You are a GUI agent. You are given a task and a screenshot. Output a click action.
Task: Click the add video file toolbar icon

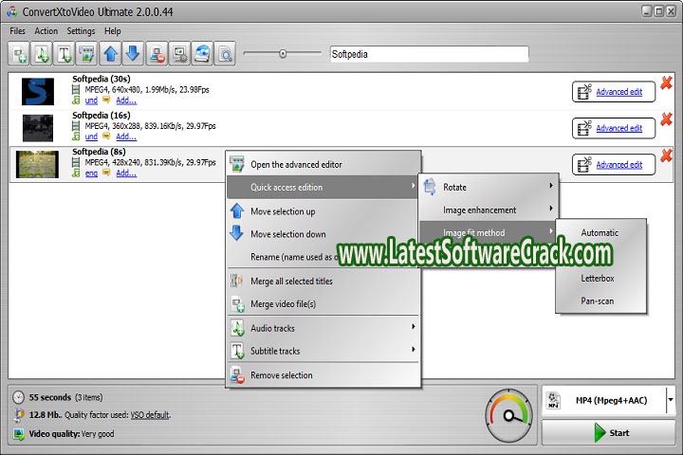(x=18, y=55)
